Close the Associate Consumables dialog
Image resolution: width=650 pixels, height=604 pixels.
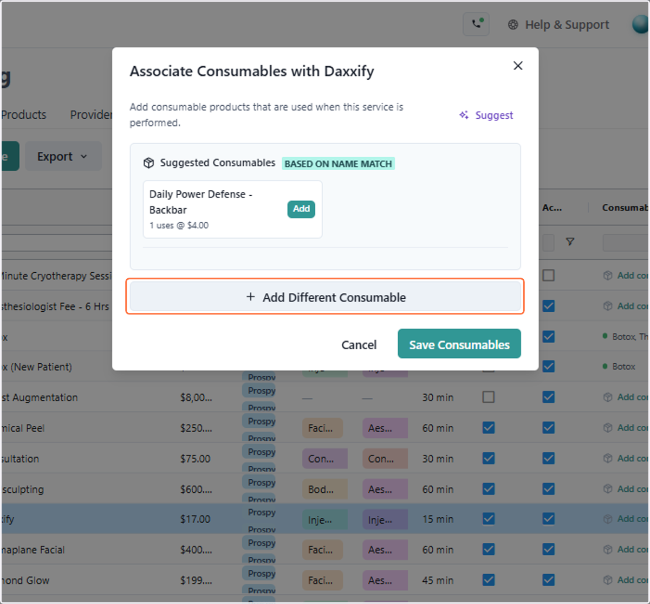click(x=518, y=66)
